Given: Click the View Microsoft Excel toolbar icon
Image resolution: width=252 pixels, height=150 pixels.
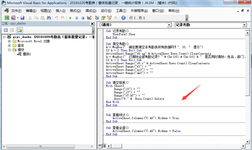Looking at the screenshot, I should [x=7, y=18].
